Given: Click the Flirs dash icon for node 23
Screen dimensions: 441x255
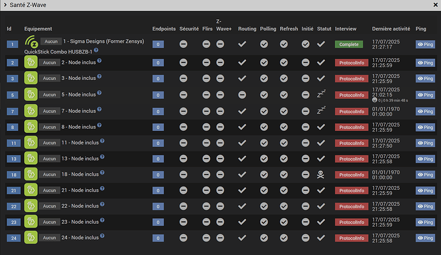Looking at the screenshot, I should [x=206, y=222].
